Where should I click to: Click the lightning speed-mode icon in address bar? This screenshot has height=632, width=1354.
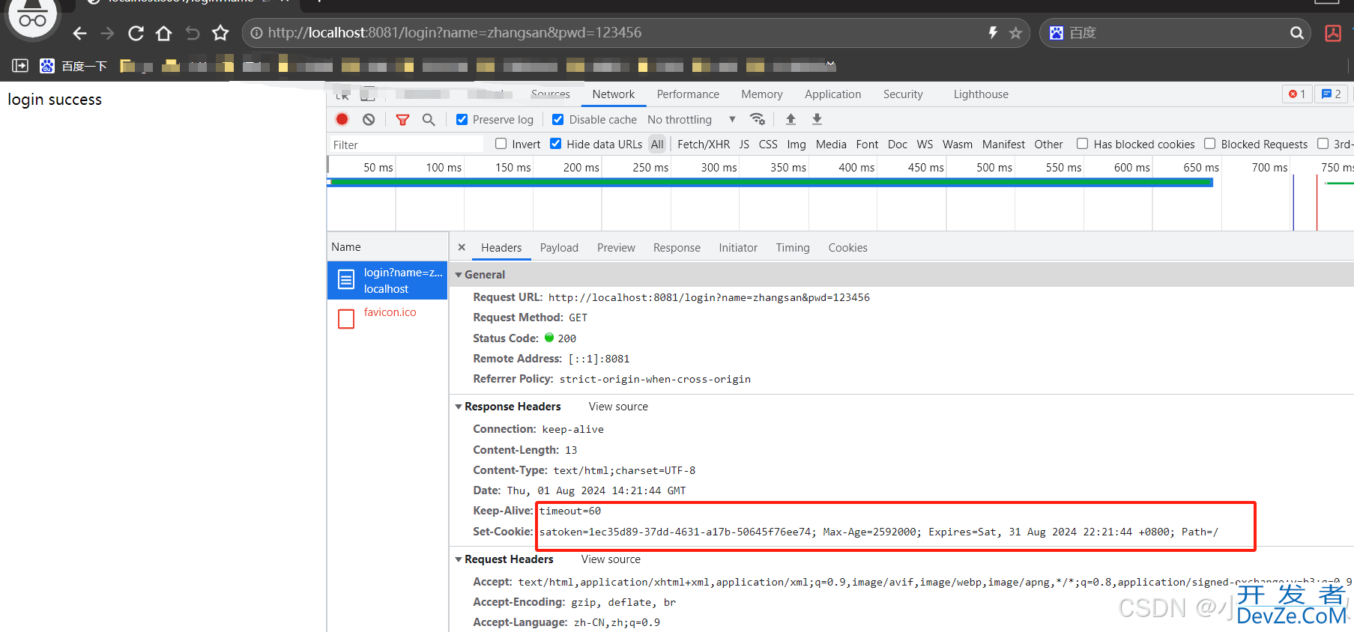993,33
